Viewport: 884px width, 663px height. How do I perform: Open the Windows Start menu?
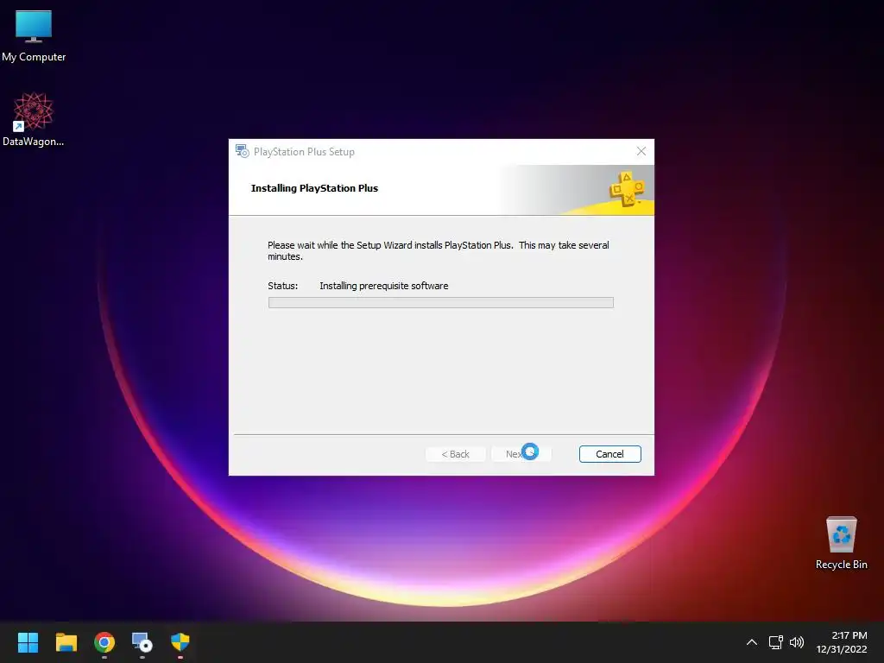(x=28, y=642)
